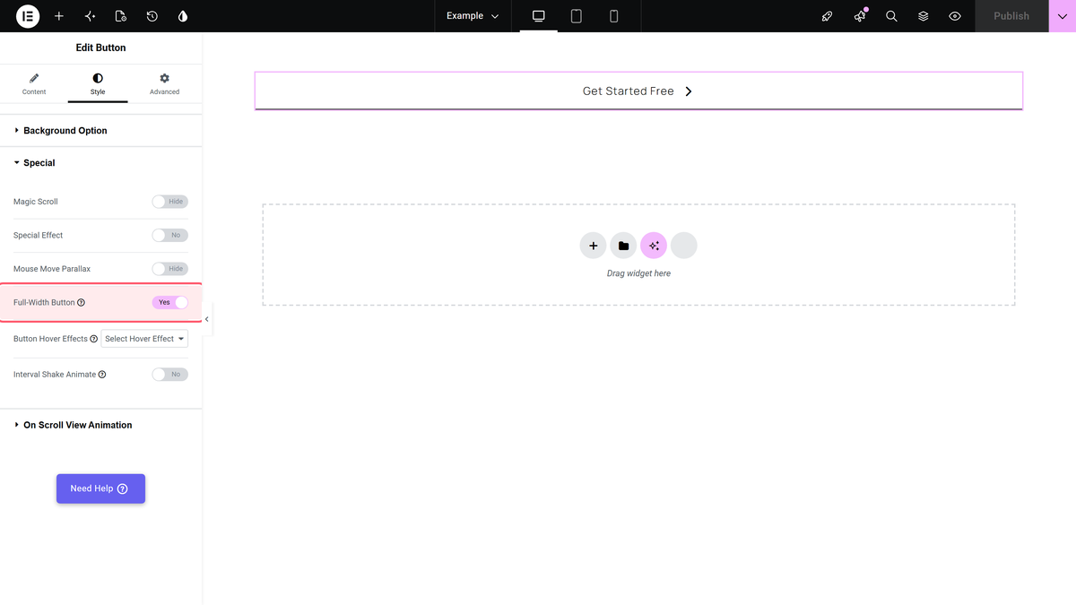The width and height of the screenshot is (1076, 605).
Task: Click the Elementor logo icon
Action: pos(28,16)
